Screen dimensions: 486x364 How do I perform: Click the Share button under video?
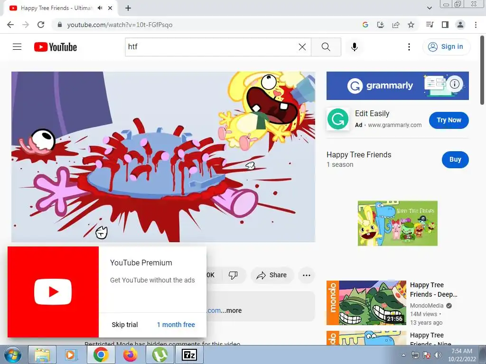point(272,275)
